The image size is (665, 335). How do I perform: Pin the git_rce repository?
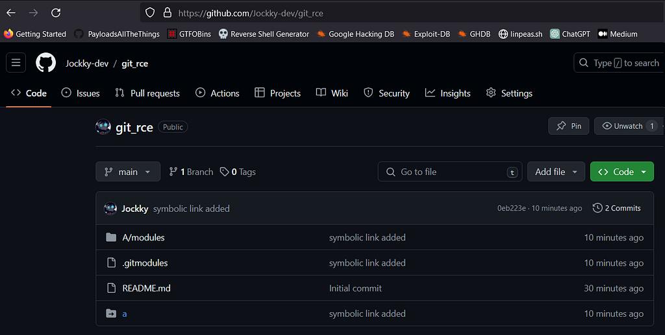[x=569, y=126]
